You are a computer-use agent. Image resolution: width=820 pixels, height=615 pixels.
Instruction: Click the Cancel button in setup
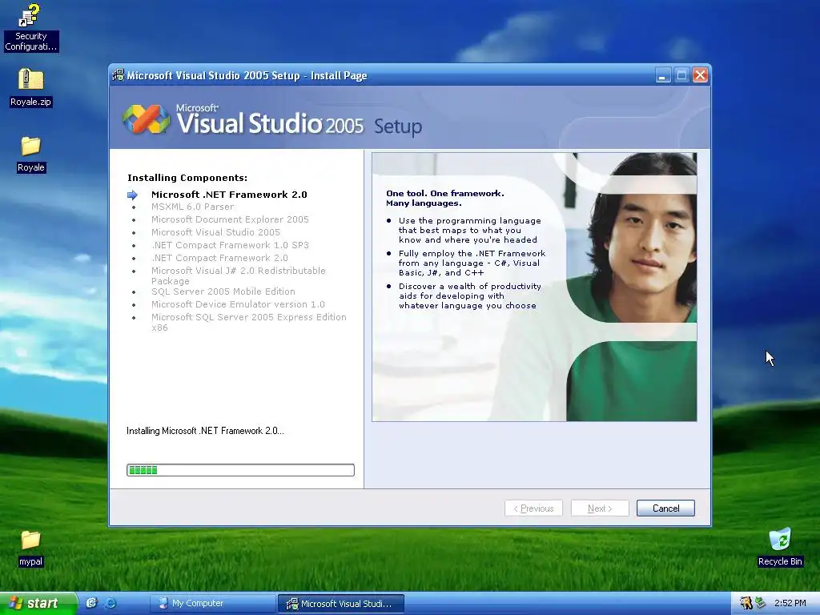pos(665,508)
